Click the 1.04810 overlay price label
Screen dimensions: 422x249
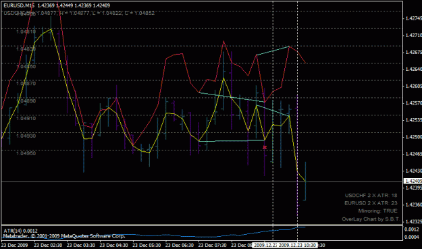pos(26,32)
